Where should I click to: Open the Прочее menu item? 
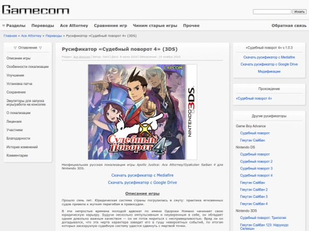click(191, 26)
